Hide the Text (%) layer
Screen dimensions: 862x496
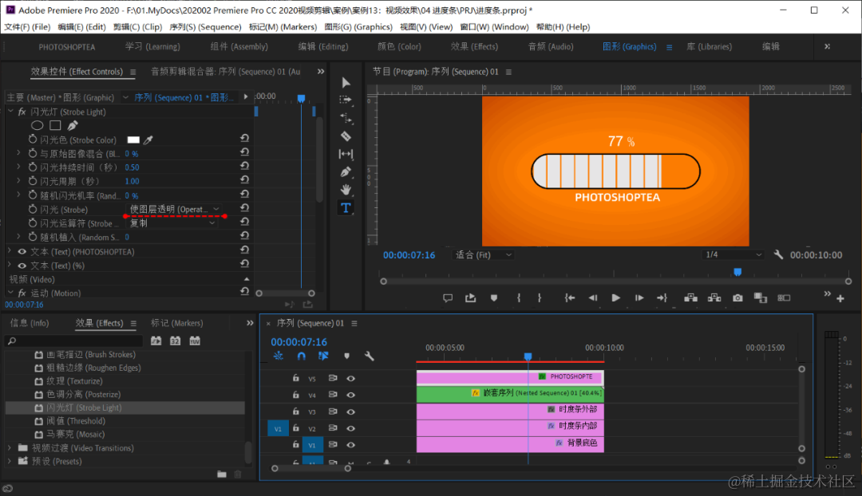(x=22, y=266)
